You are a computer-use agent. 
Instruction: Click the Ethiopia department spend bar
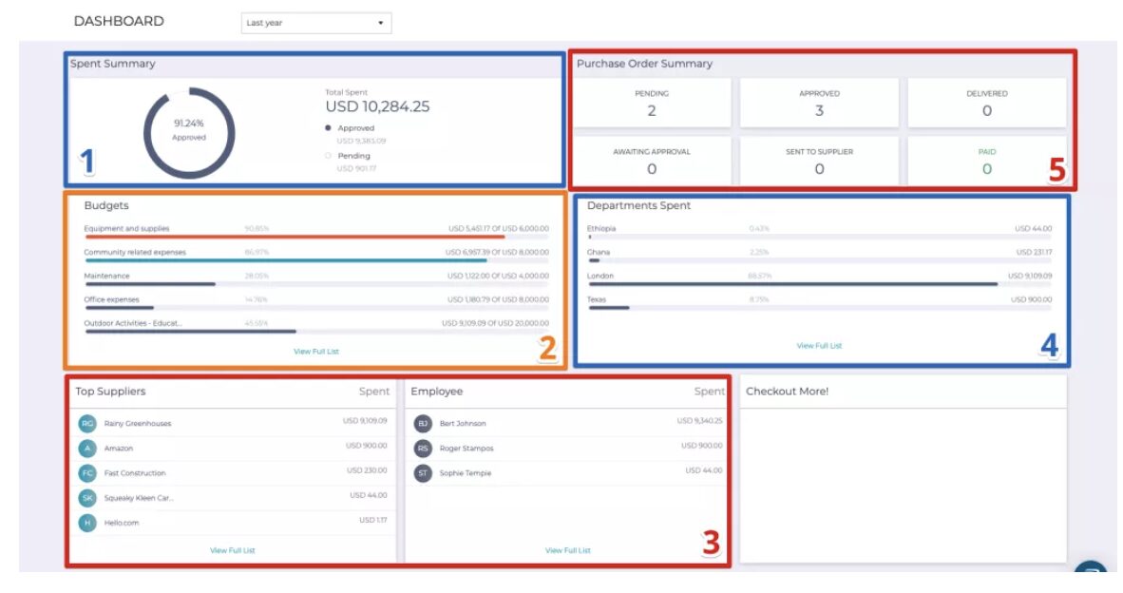[820, 237]
